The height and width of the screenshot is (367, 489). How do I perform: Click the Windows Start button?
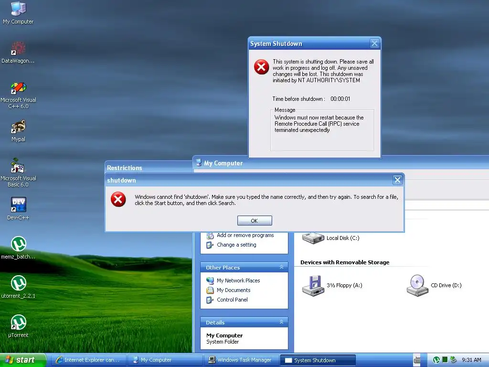pyautogui.click(x=23, y=360)
